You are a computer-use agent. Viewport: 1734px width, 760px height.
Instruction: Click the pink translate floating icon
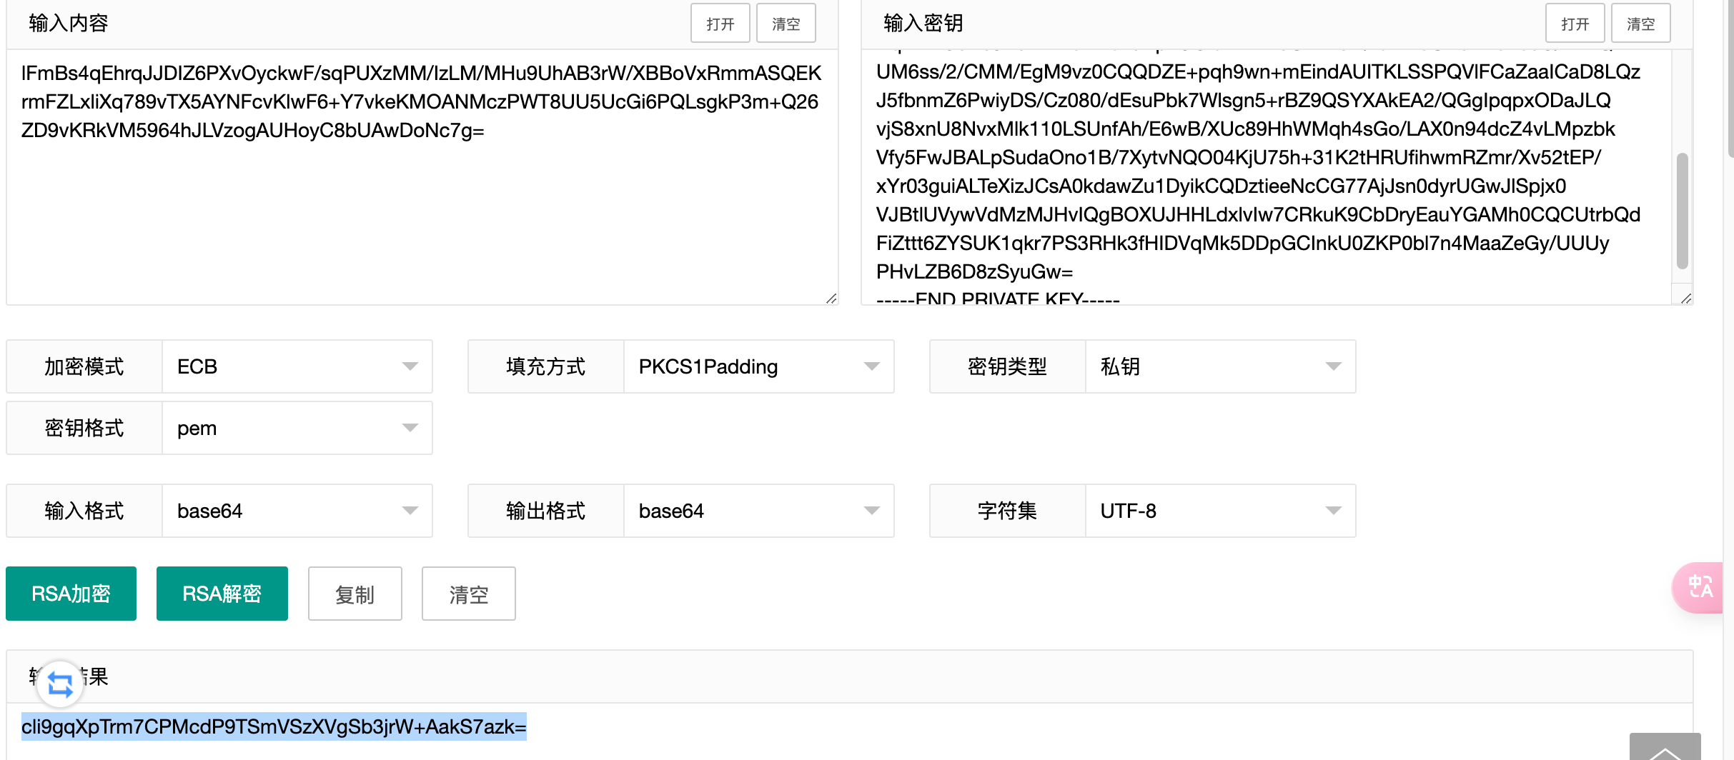point(1700,587)
